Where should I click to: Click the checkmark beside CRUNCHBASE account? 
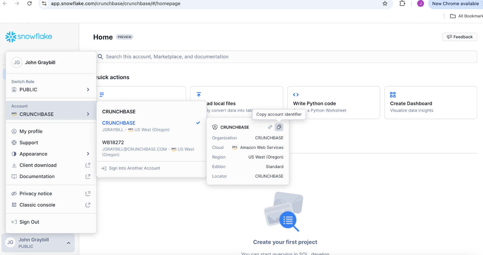198,123
